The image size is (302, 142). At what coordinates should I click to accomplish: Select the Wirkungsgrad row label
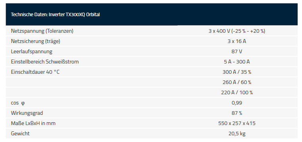click(x=27, y=113)
